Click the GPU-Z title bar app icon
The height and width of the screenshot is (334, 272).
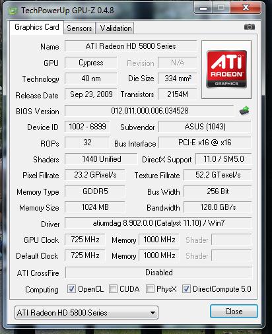tap(13, 11)
